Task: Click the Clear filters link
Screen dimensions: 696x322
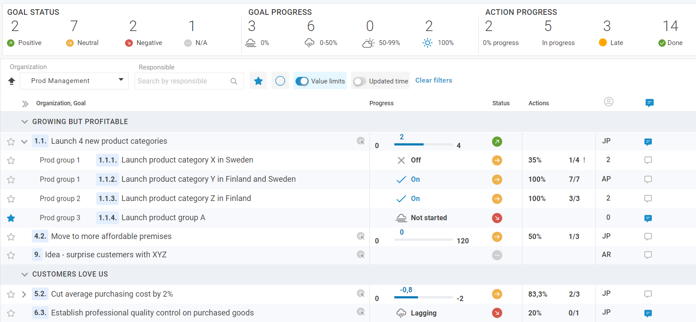Action: (x=433, y=80)
